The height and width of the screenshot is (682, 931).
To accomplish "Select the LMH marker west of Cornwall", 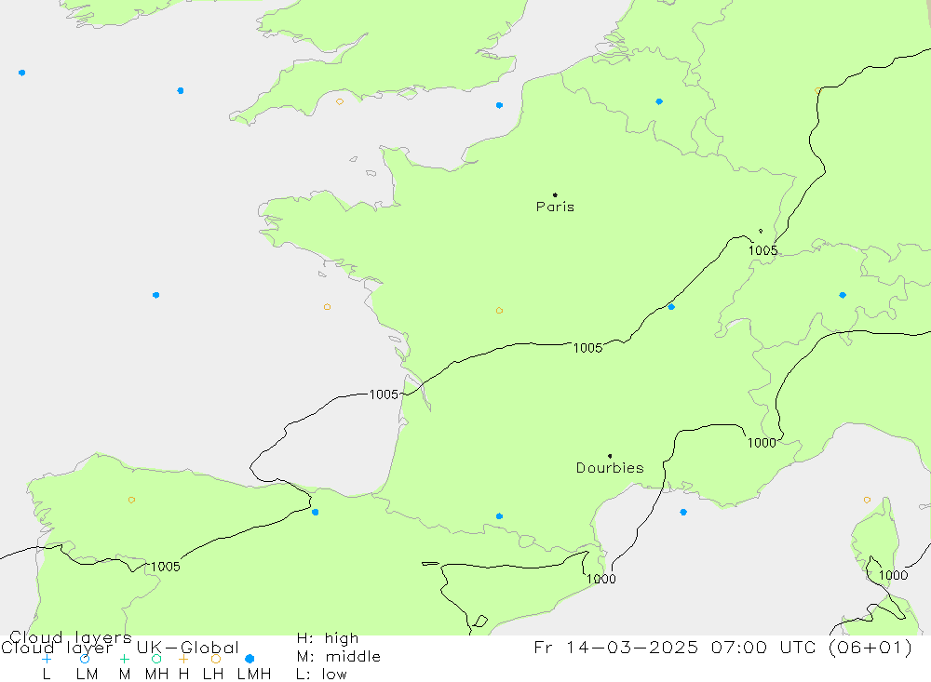I will click(x=181, y=91).
